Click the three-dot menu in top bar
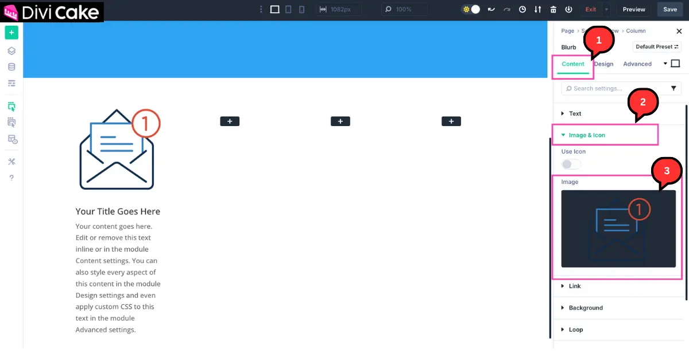The height and width of the screenshot is (361, 689). click(261, 9)
